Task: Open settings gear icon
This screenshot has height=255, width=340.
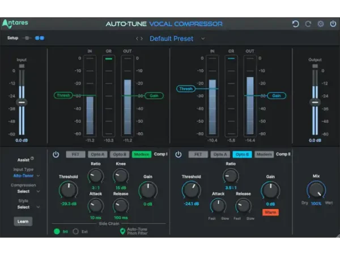Action: [x=321, y=24]
